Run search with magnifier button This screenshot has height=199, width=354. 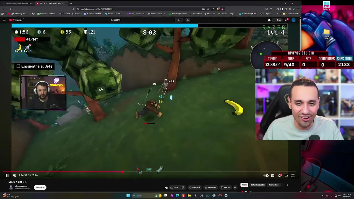179,20
